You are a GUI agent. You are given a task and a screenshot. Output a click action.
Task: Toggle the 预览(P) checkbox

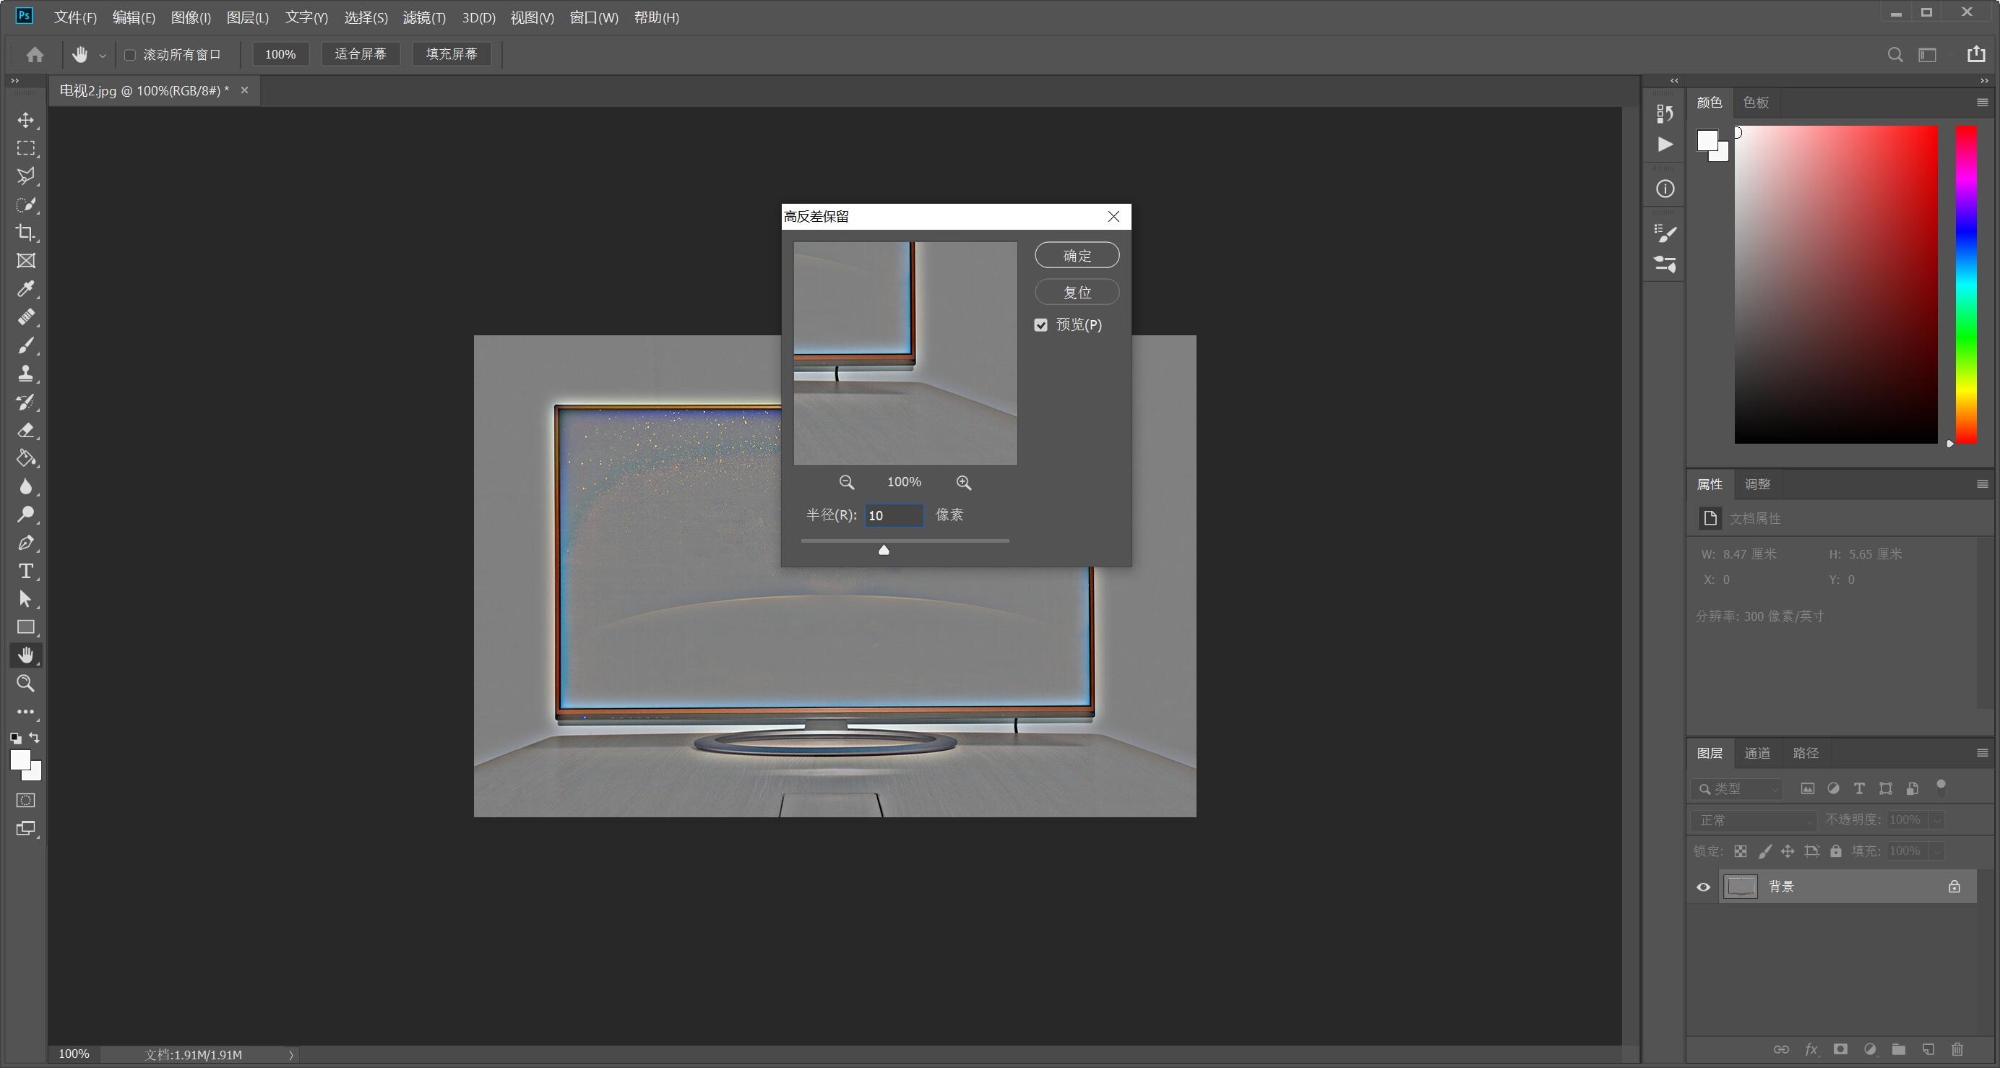point(1041,324)
